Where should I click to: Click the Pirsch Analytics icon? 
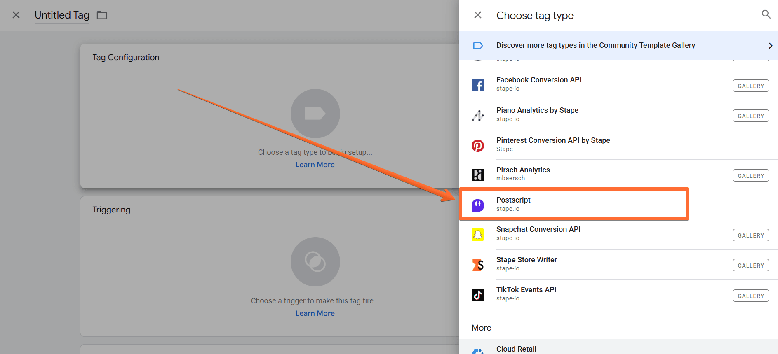coord(478,175)
